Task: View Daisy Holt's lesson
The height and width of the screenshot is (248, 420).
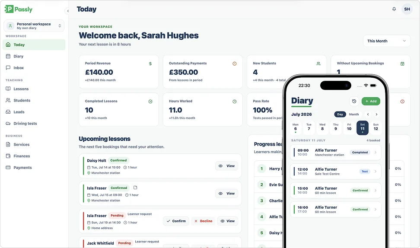Action: [x=226, y=166]
